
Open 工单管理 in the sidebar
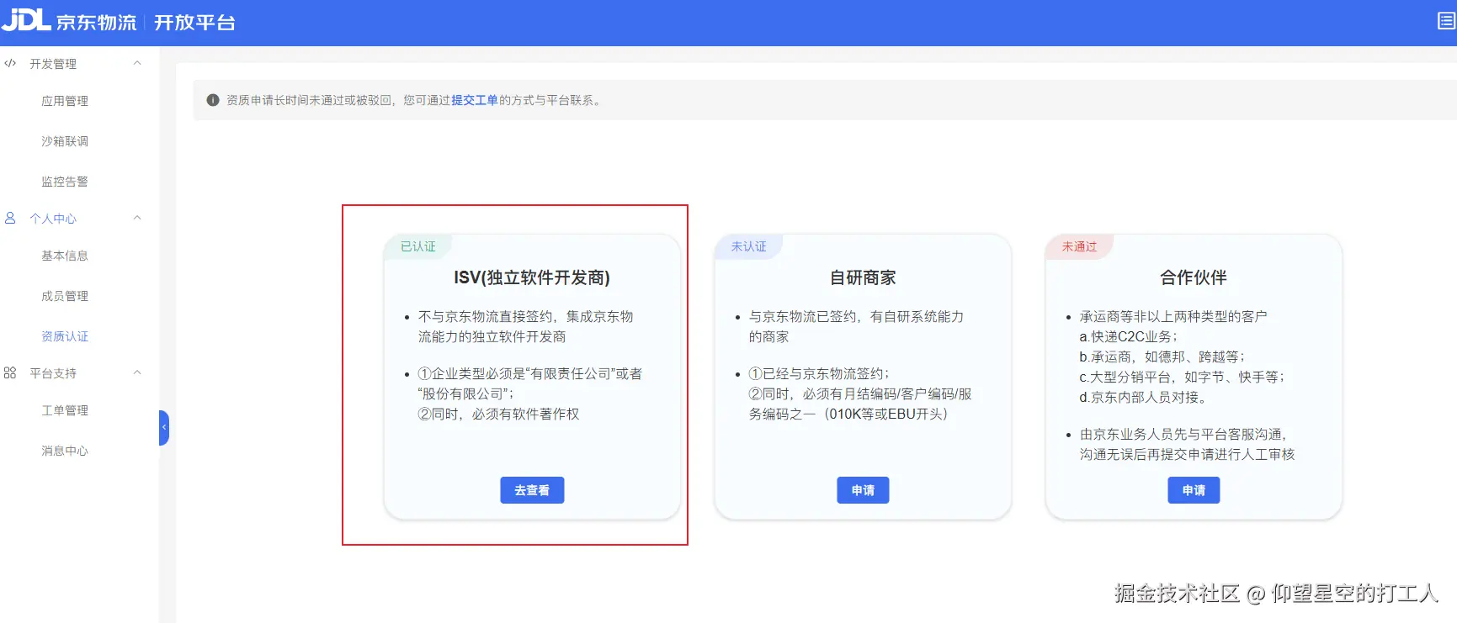[65, 410]
